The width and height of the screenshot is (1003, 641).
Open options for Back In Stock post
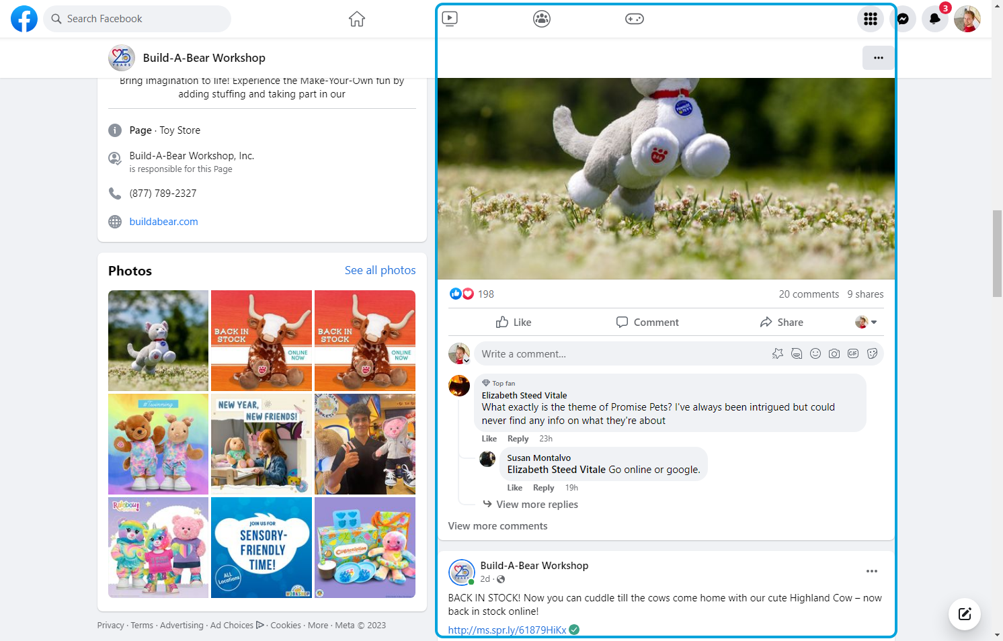coord(872,571)
